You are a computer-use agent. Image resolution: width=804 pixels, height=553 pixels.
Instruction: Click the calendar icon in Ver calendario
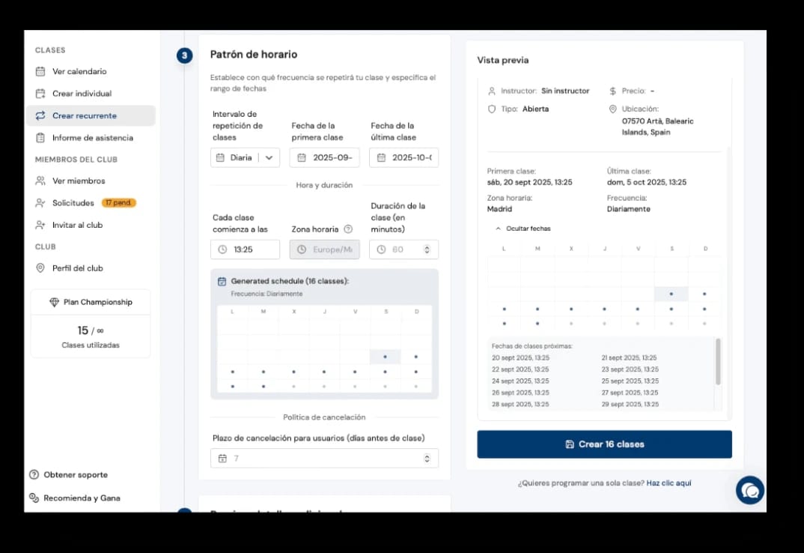point(40,71)
